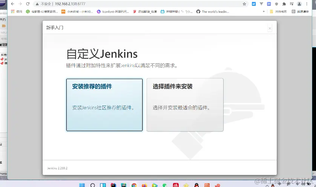Open the media control icon in the toolbar
Screen dimensions: 316x187
[291, 4]
